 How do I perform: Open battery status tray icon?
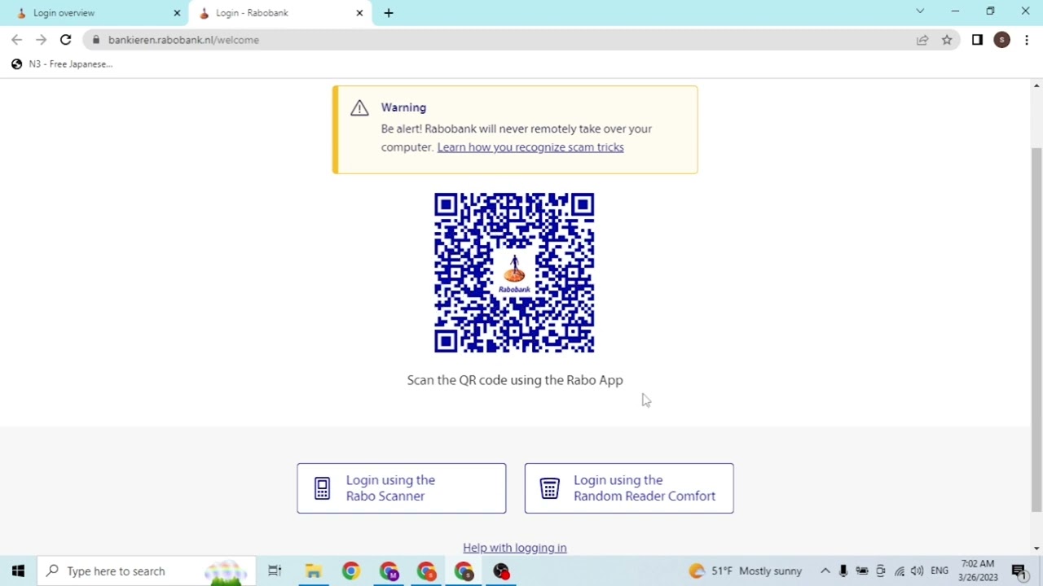862,571
